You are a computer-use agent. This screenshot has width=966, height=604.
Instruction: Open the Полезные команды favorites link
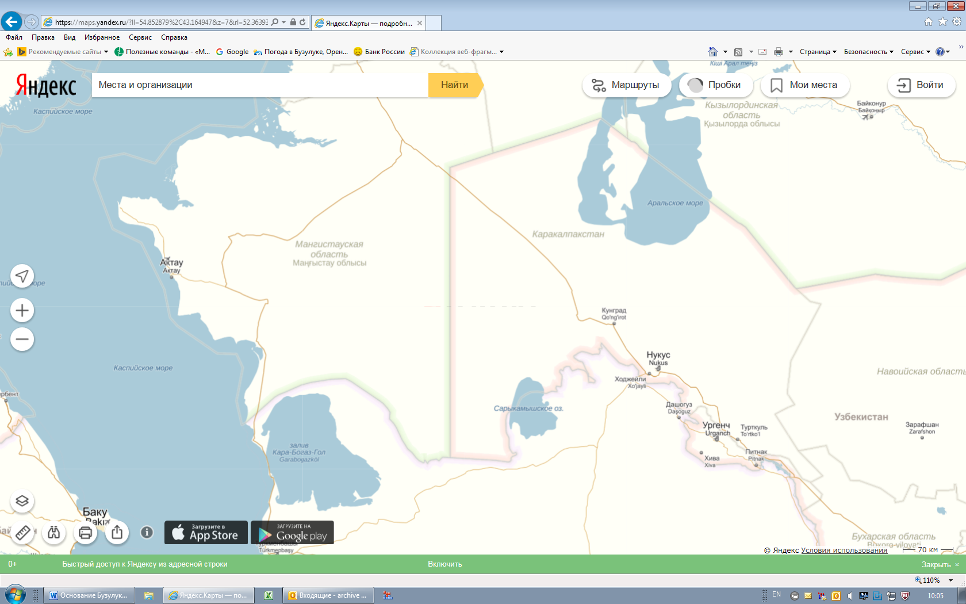coord(162,52)
